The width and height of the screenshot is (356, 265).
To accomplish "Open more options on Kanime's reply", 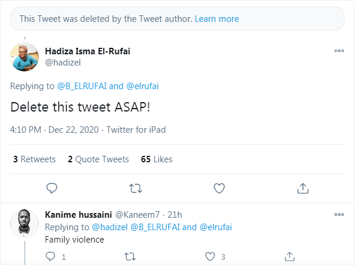I will 339,214.
